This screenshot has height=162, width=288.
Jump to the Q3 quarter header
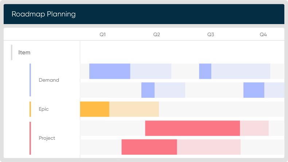tap(211, 35)
